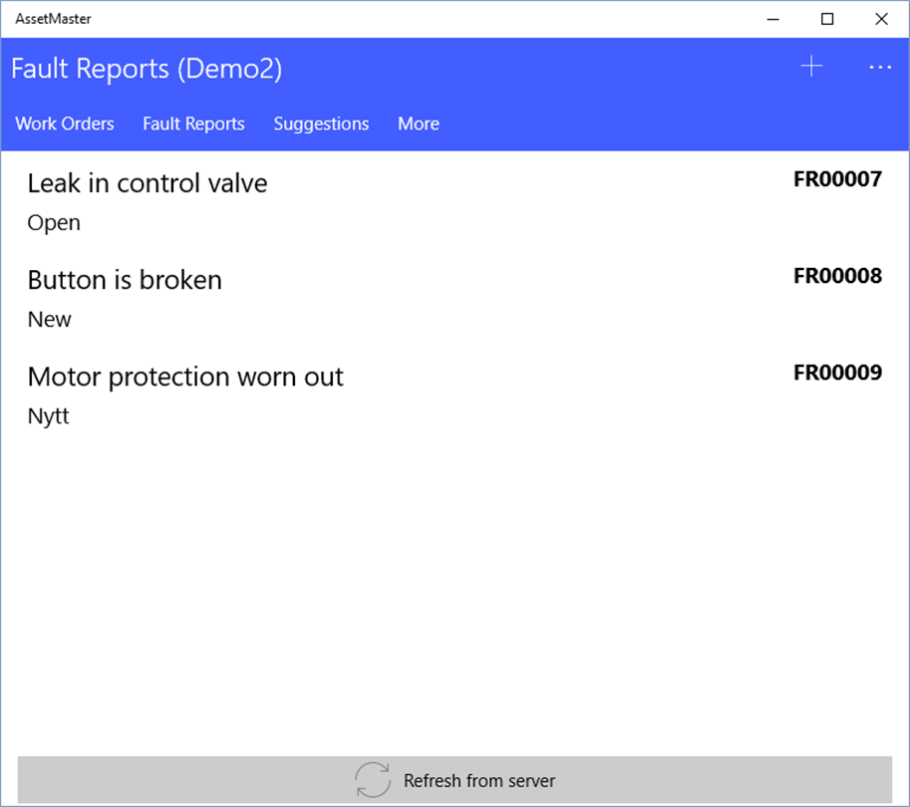Minimize the AssetMaster window

(773, 18)
